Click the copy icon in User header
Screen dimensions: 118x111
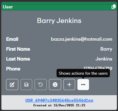114,7
